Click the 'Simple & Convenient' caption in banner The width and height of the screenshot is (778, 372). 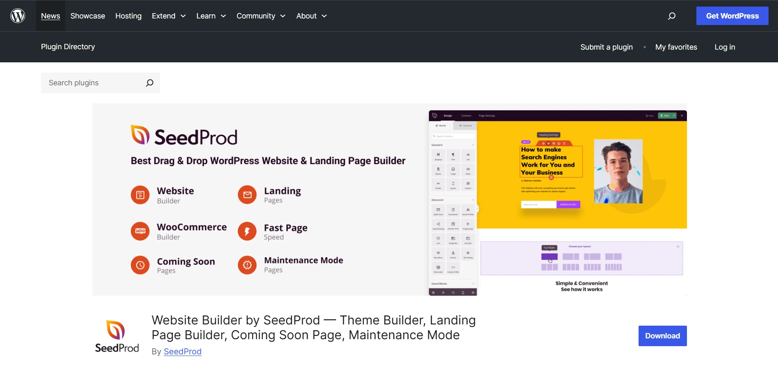582,283
